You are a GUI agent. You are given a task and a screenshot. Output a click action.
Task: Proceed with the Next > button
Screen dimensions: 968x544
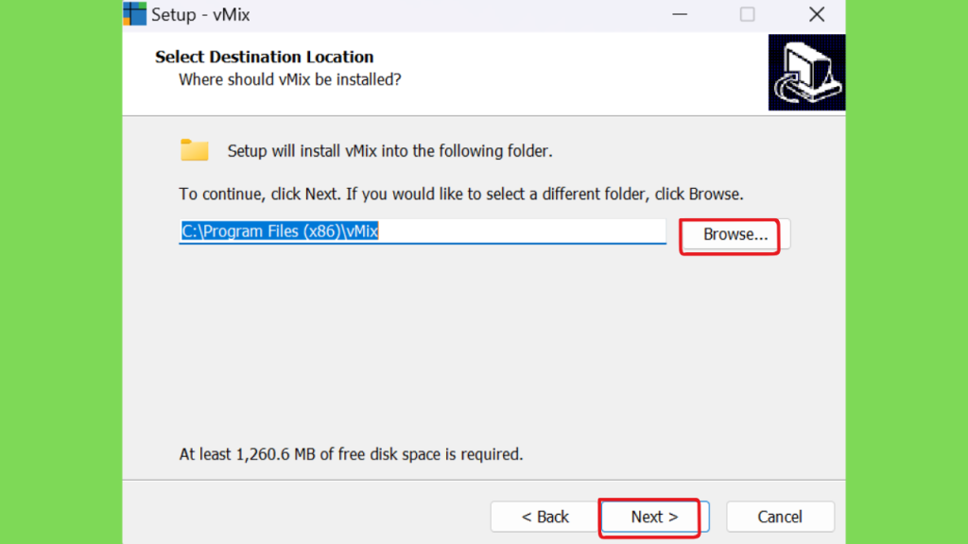pyautogui.click(x=654, y=517)
